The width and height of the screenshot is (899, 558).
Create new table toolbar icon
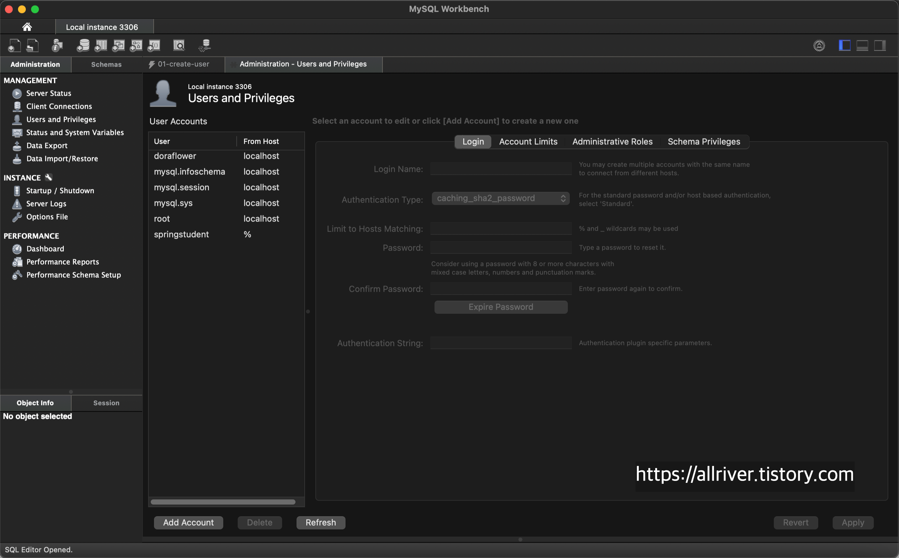coord(100,45)
